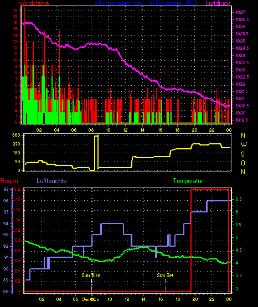Click humidity axis value 95

6,212
